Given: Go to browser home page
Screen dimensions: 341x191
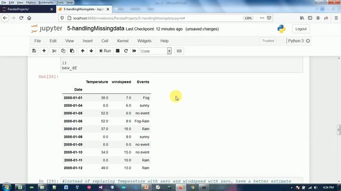Looking at the screenshot, I should point(29,18).
